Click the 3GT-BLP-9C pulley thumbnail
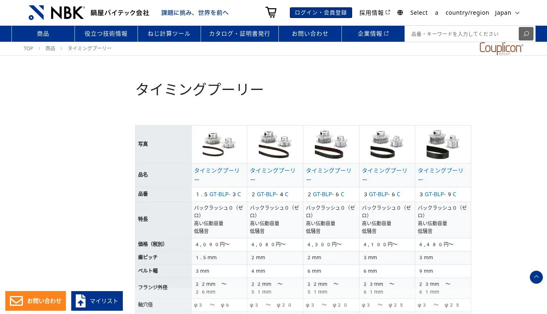The height and width of the screenshot is (314, 547). [443, 144]
